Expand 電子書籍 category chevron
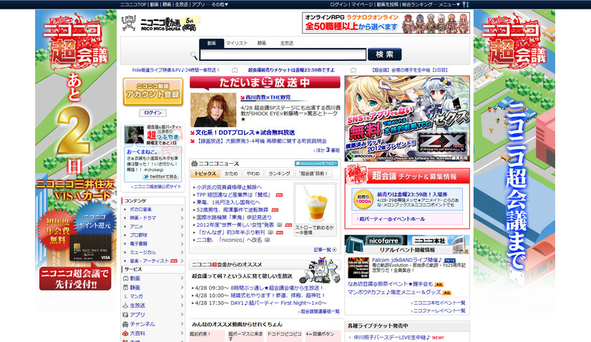The width and height of the screenshot is (591, 342). 182,243
